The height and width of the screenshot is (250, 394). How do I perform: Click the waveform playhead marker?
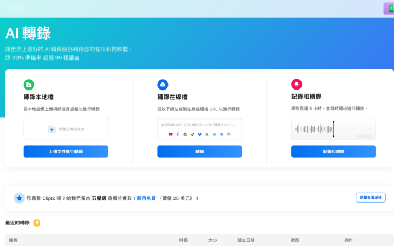click(334, 129)
